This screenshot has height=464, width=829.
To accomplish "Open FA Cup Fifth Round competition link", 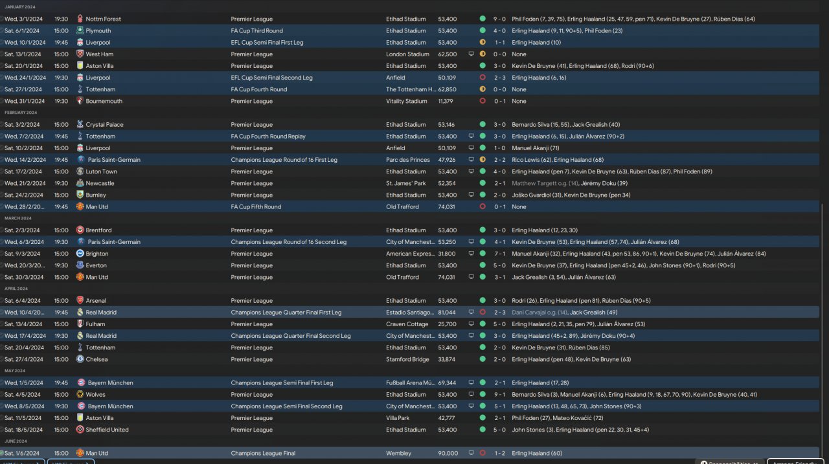I will click(256, 206).
